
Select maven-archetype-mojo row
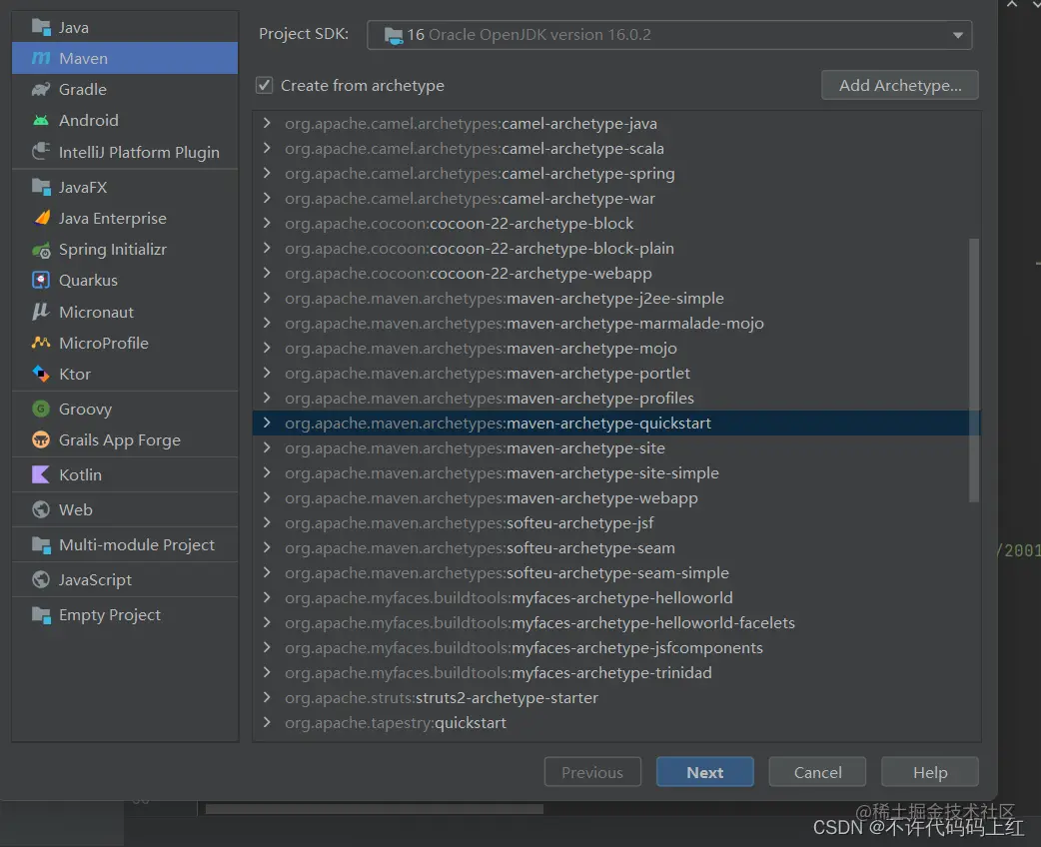(616, 348)
